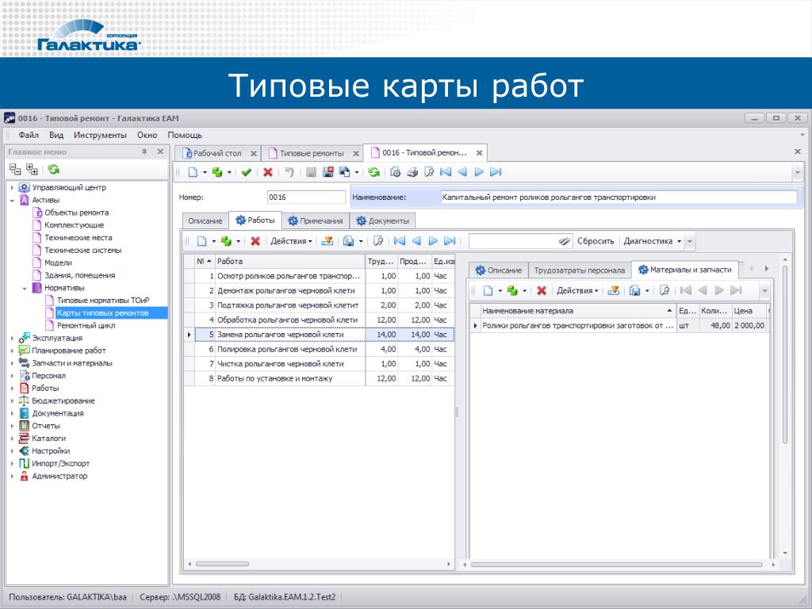Open the Вид menu

tap(56, 135)
